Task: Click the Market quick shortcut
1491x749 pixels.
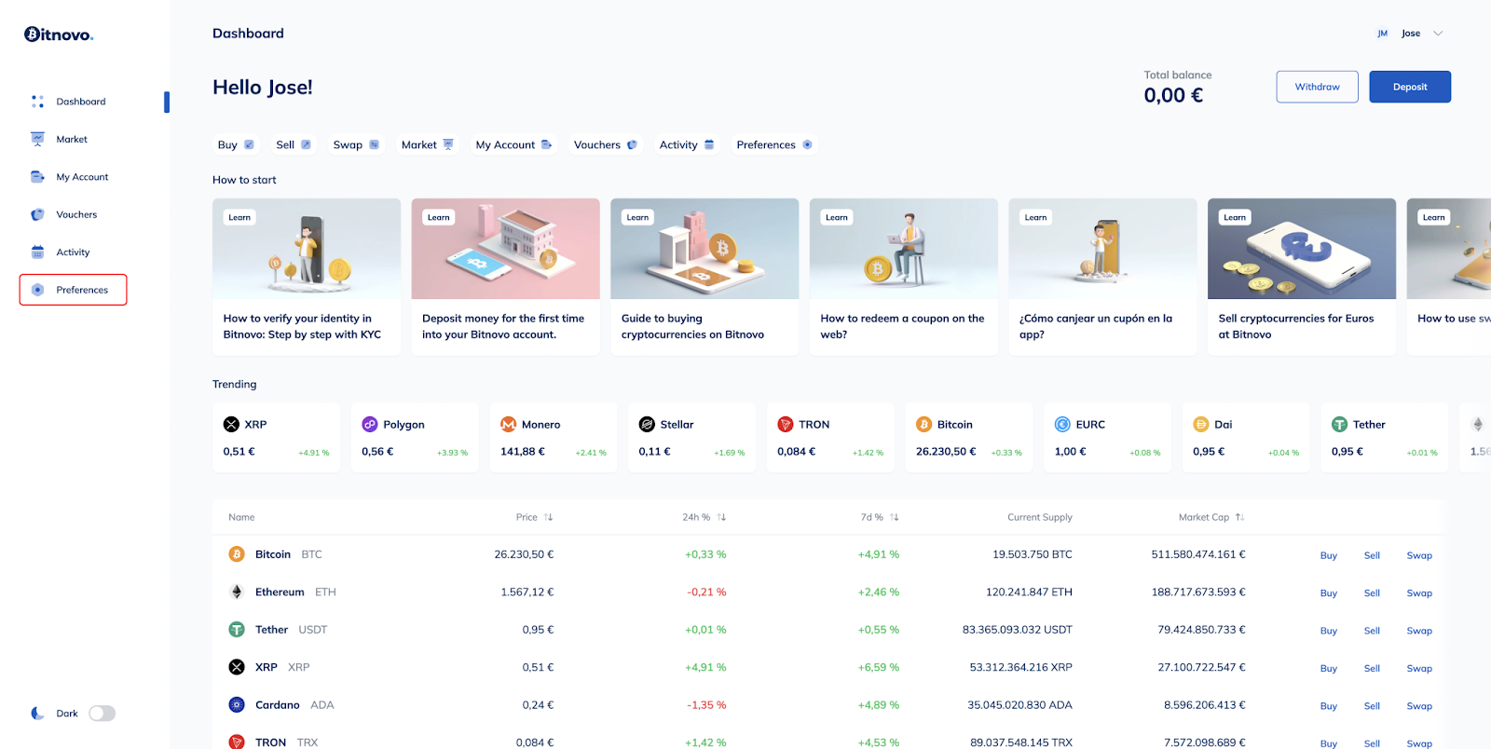Action: click(x=428, y=144)
